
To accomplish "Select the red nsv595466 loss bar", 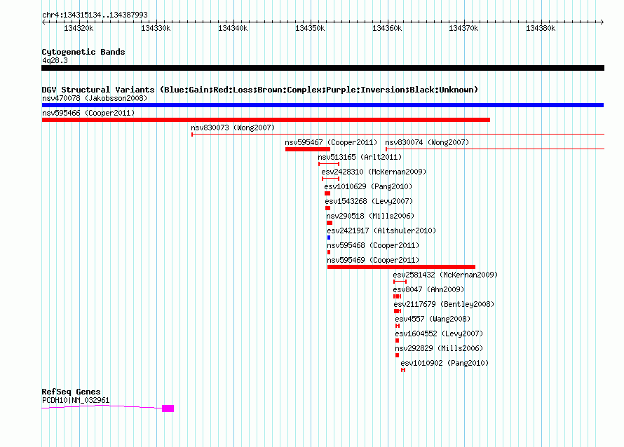I will (266, 120).
